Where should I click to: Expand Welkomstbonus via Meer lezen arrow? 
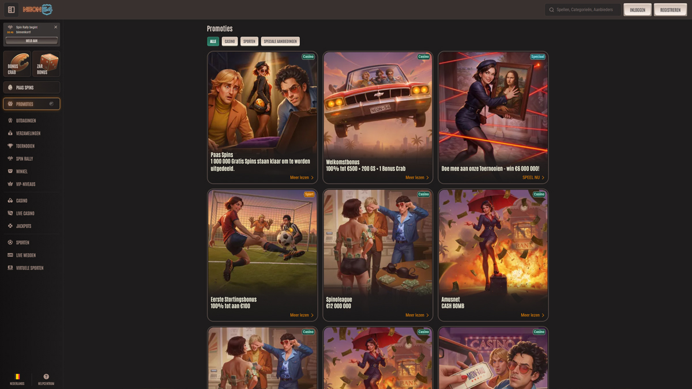coord(427,178)
